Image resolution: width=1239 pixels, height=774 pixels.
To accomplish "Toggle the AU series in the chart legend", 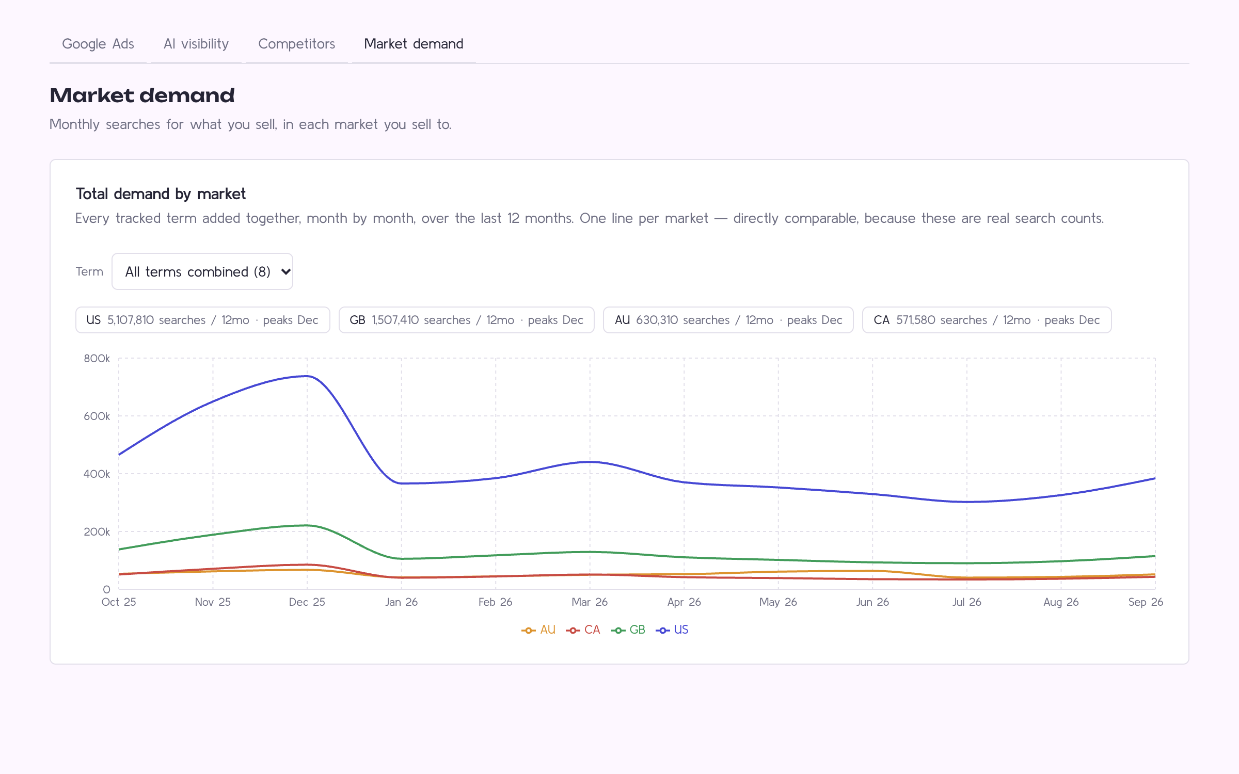I will (538, 630).
